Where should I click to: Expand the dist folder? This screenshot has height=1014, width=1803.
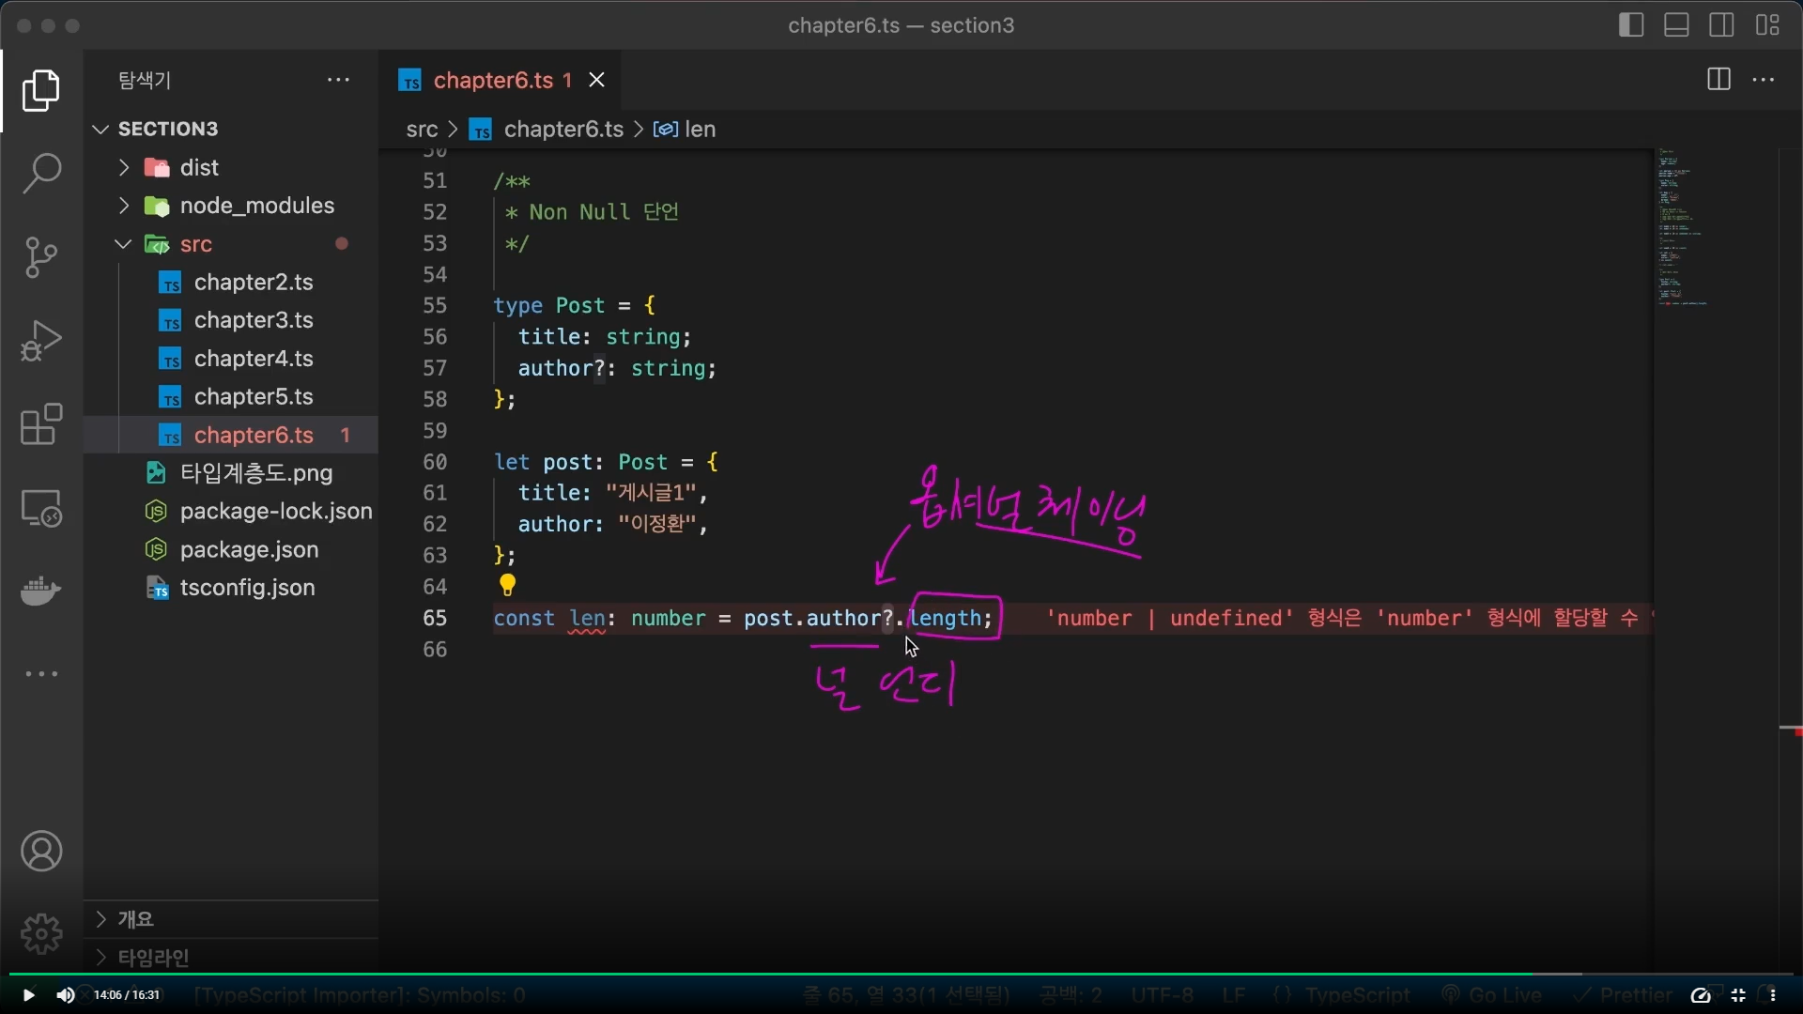coord(198,168)
